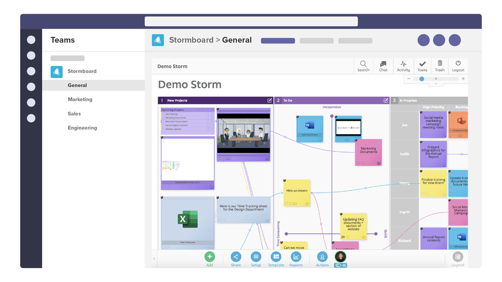Screen dimensions: 502x282
Task: Select Prepare infographics for Annual Report note
Action: 433,154
